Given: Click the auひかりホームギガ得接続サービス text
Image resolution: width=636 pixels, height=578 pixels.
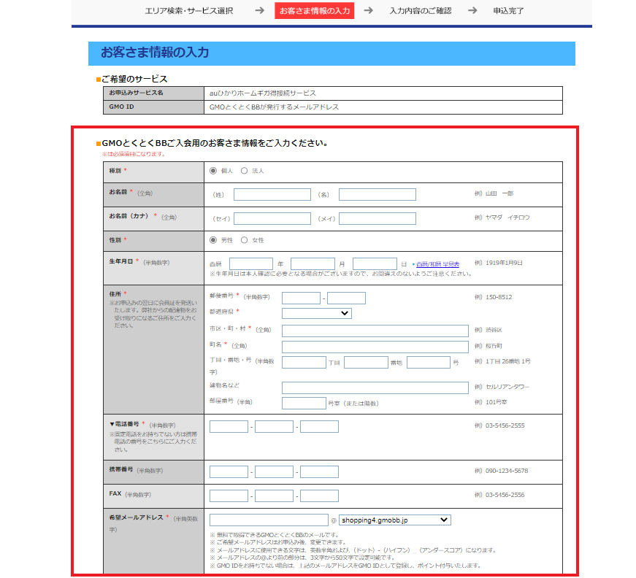Looking at the screenshot, I should coord(262,93).
